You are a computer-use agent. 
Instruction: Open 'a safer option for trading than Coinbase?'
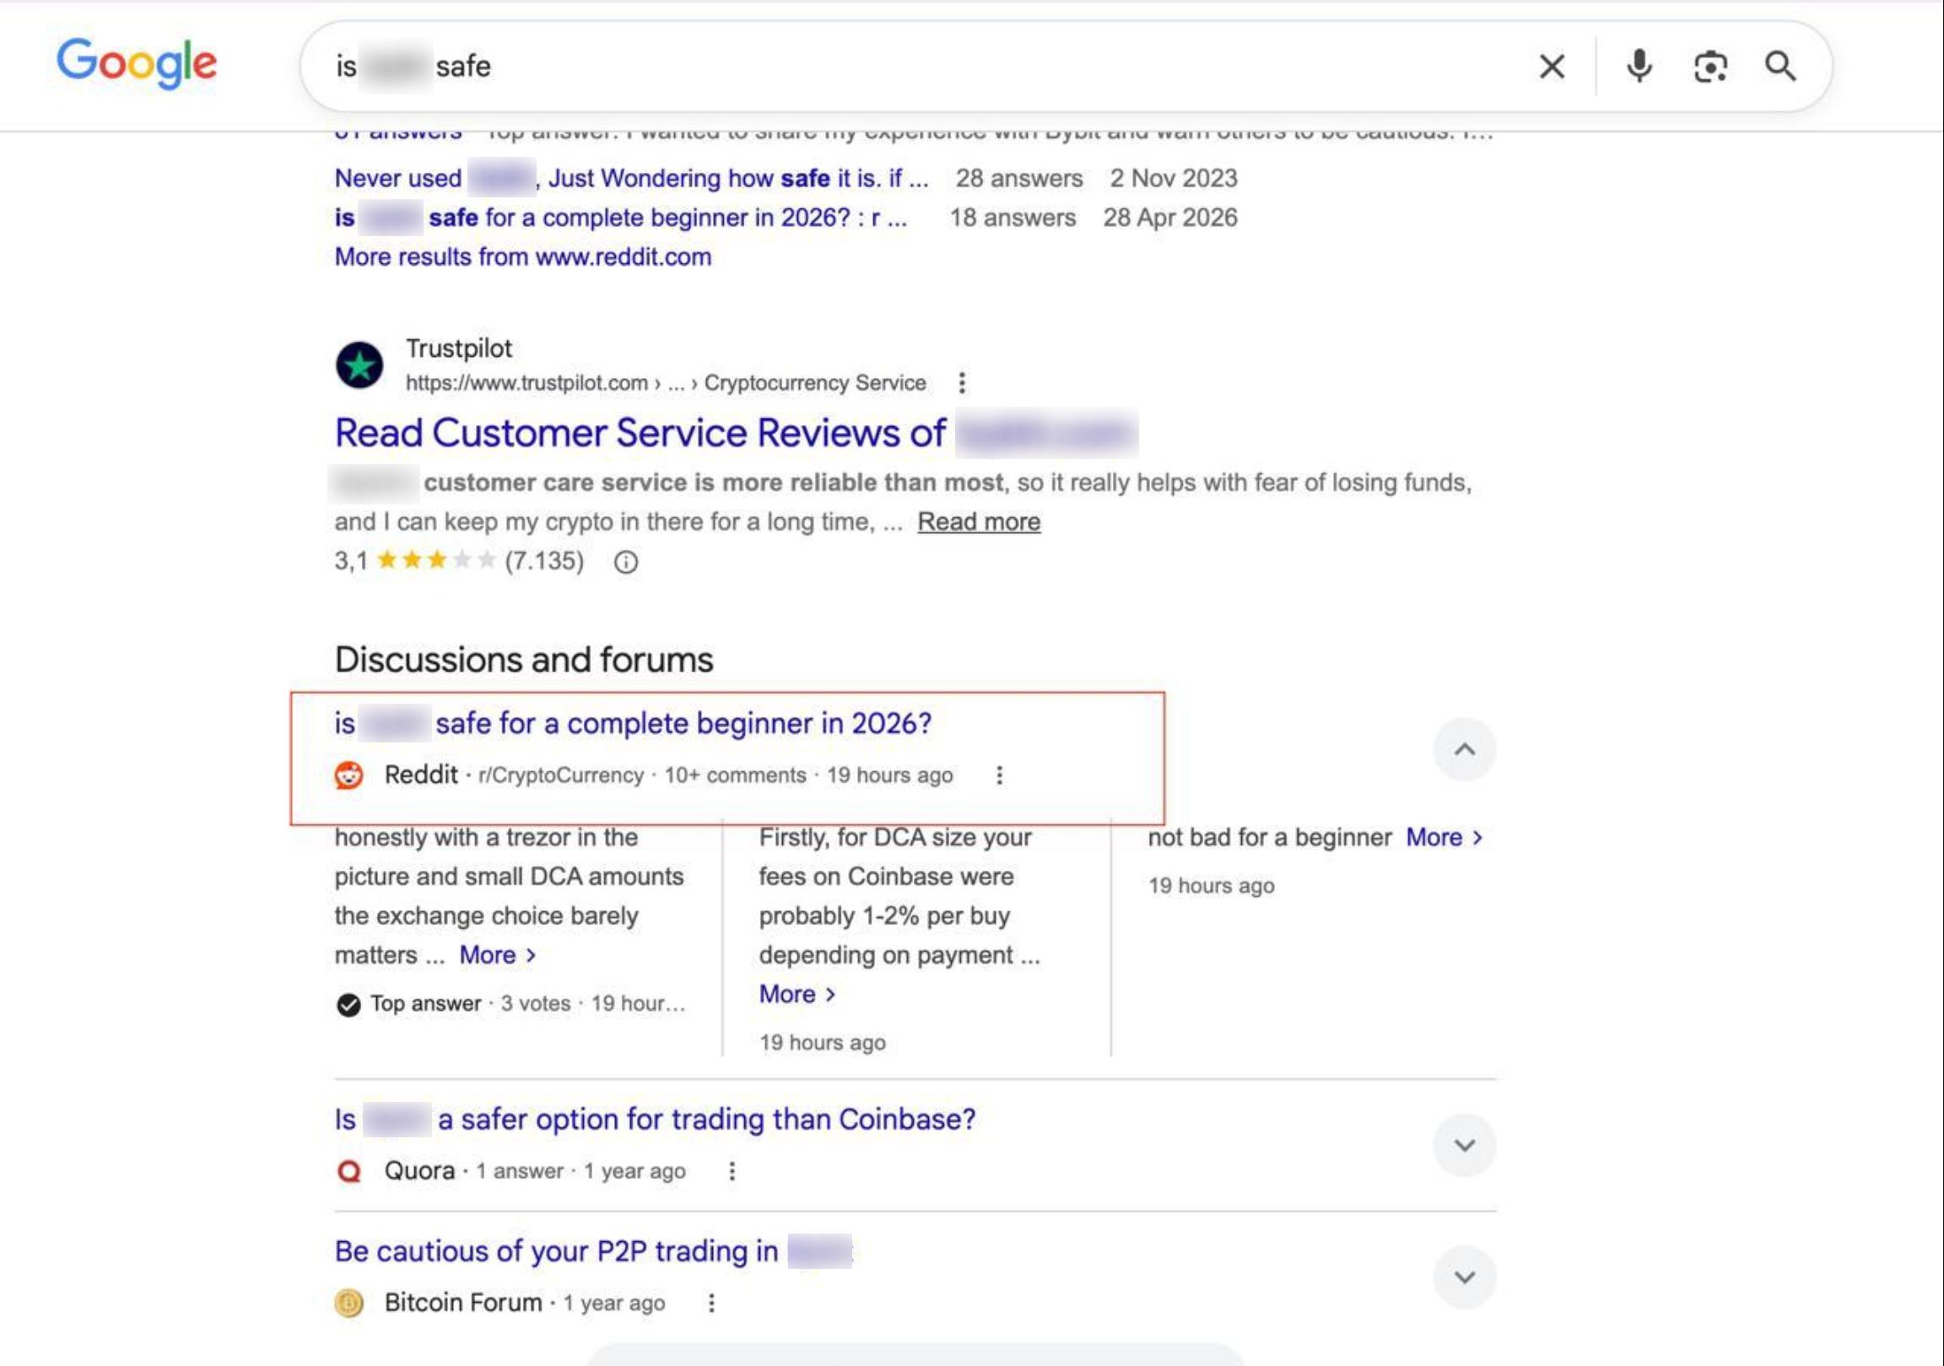coord(656,1120)
